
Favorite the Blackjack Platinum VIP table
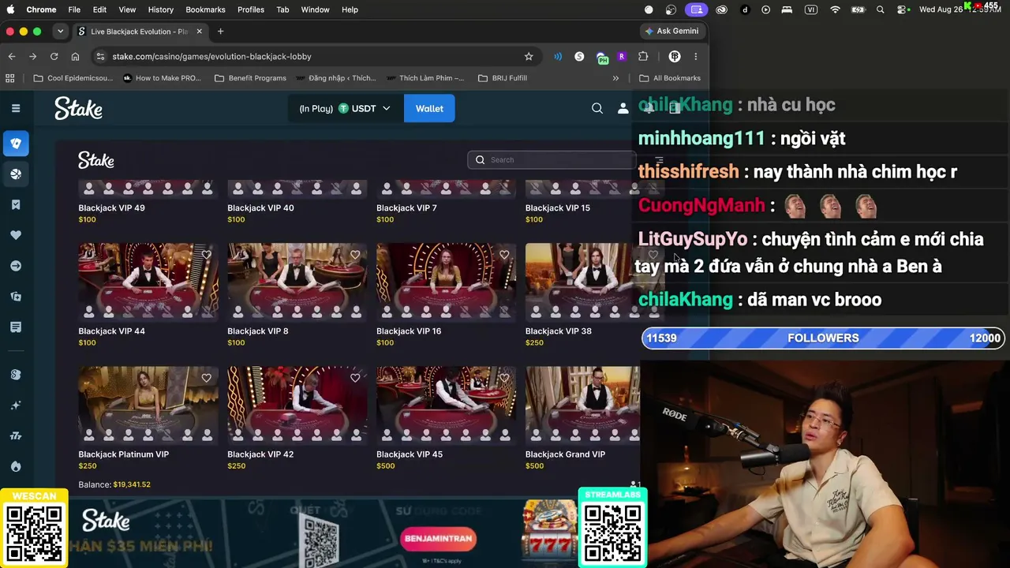pos(206,378)
